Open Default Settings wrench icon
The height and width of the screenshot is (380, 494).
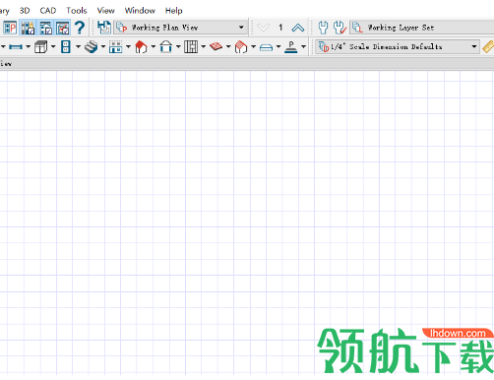[x=323, y=28]
